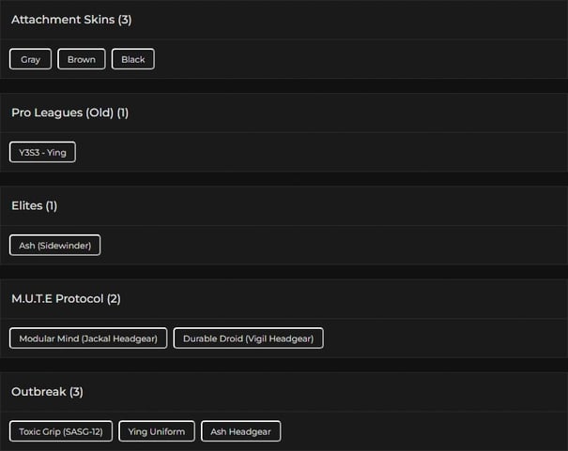The width and height of the screenshot is (568, 451).
Task: Select the Gray attachment skin tag
Action: pyautogui.click(x=31, y=59)
